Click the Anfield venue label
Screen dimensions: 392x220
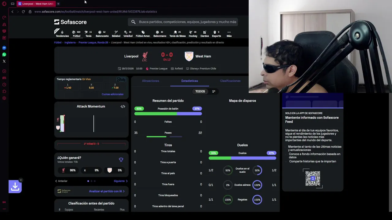pyautogui.click(x=177, y=69)
